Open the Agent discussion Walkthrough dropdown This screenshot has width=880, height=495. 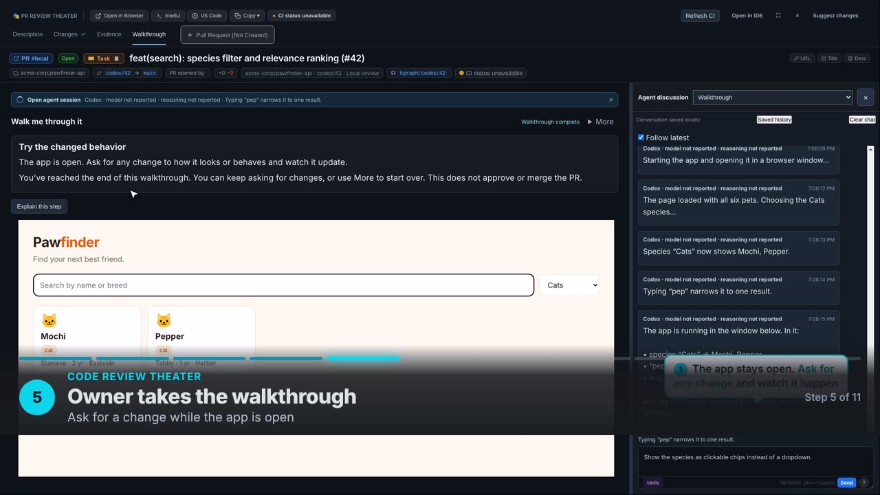pyautogui.click(x=773, y=98)
